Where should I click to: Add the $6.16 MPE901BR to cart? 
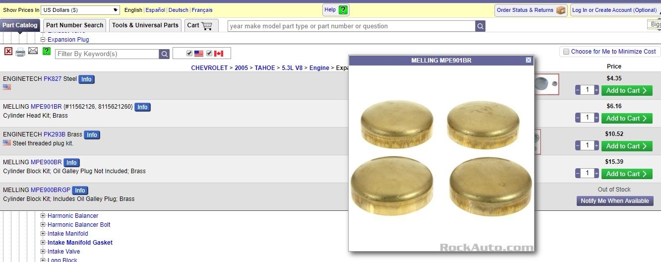pyautogui.click(x=627, y=118)
